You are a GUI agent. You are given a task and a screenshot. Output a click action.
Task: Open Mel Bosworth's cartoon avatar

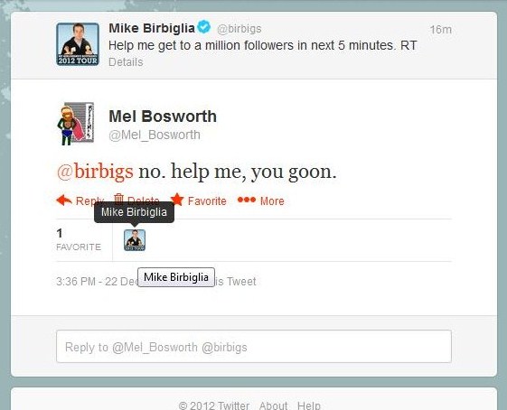(76, 124)
